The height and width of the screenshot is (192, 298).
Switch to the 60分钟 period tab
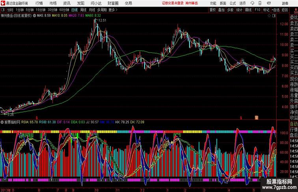coord(64,10)
